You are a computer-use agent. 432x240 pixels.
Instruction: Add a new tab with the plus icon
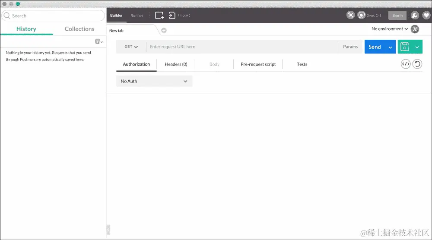click(x=164, y=31)
